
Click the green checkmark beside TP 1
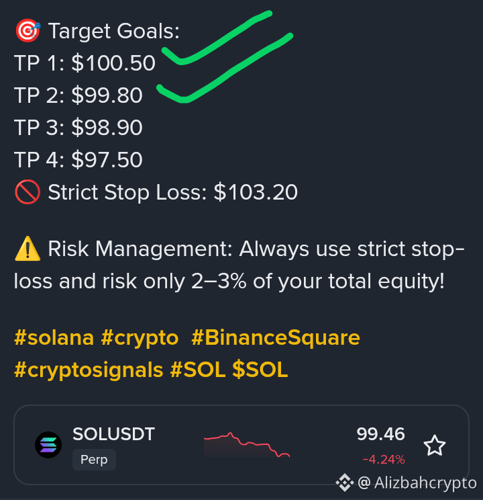217,38
